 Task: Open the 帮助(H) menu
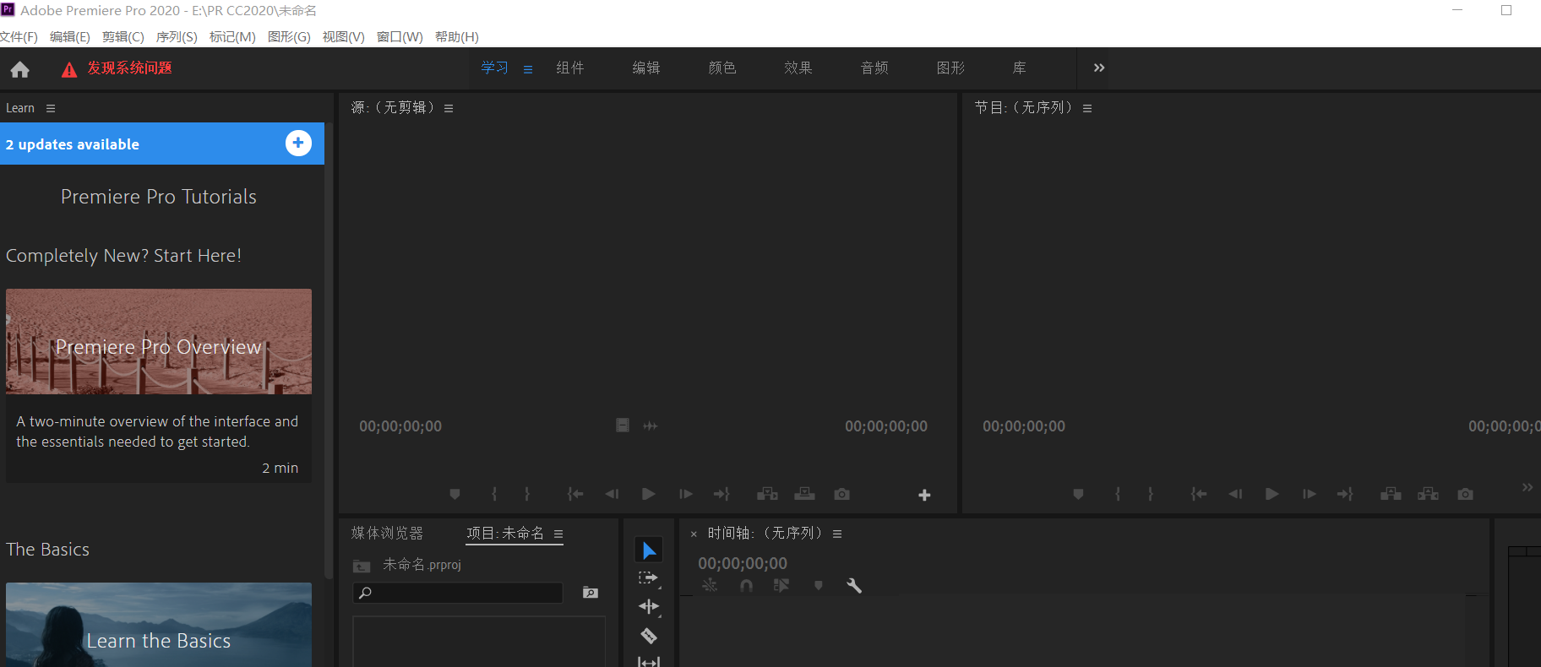457,36
